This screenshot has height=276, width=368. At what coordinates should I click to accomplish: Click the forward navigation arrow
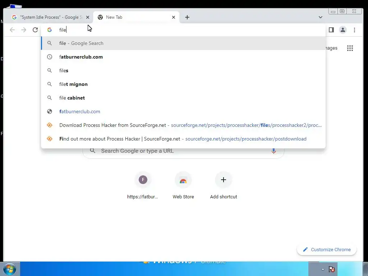point(24,30)
